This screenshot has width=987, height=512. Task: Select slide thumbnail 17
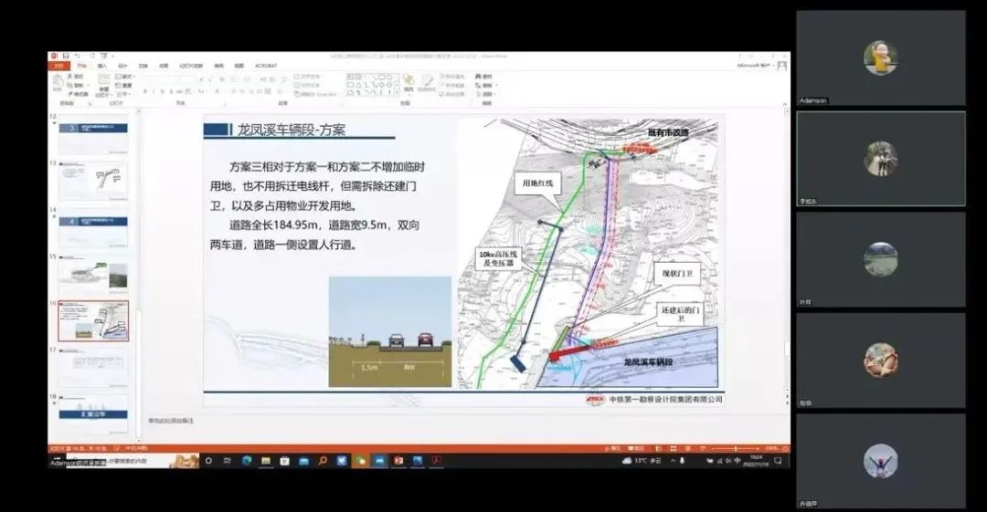tap(93, 368)
